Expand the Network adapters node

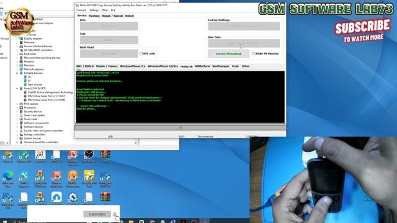click(x=17, y=69)
